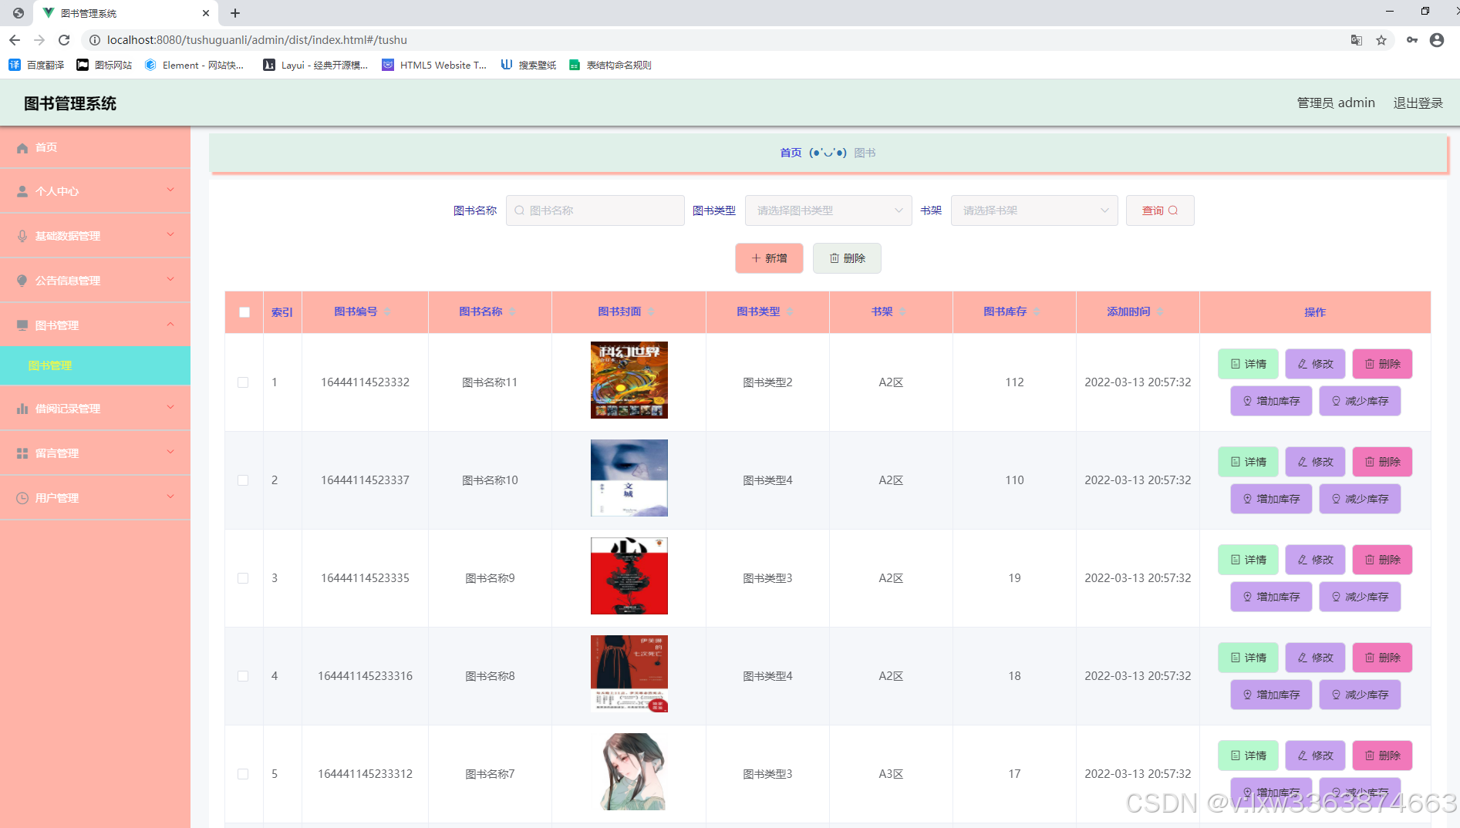Check the select-all checkbox in table header
This screenshot has height=828, width=1460.
244,311
